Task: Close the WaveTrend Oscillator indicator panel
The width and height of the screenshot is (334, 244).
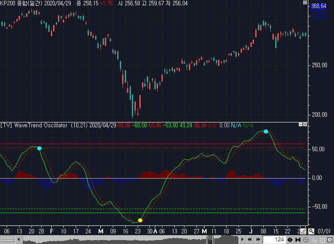Action: pyautogui.click(x=304, y=126)
